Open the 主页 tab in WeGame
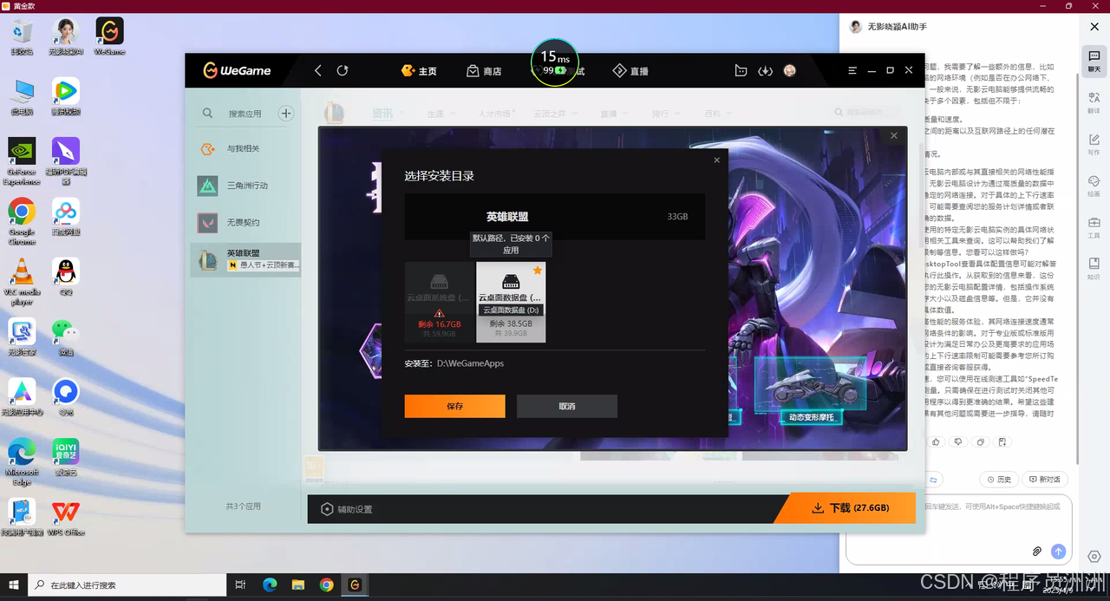The height and width of the screenshot is (601, 1110). (419, 70)
